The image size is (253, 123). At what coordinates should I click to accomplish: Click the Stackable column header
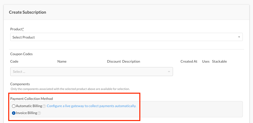click(219, 61)
